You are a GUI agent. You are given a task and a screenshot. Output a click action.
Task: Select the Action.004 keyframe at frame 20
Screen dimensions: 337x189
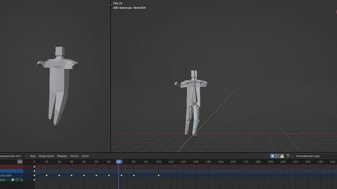point(59,175)
